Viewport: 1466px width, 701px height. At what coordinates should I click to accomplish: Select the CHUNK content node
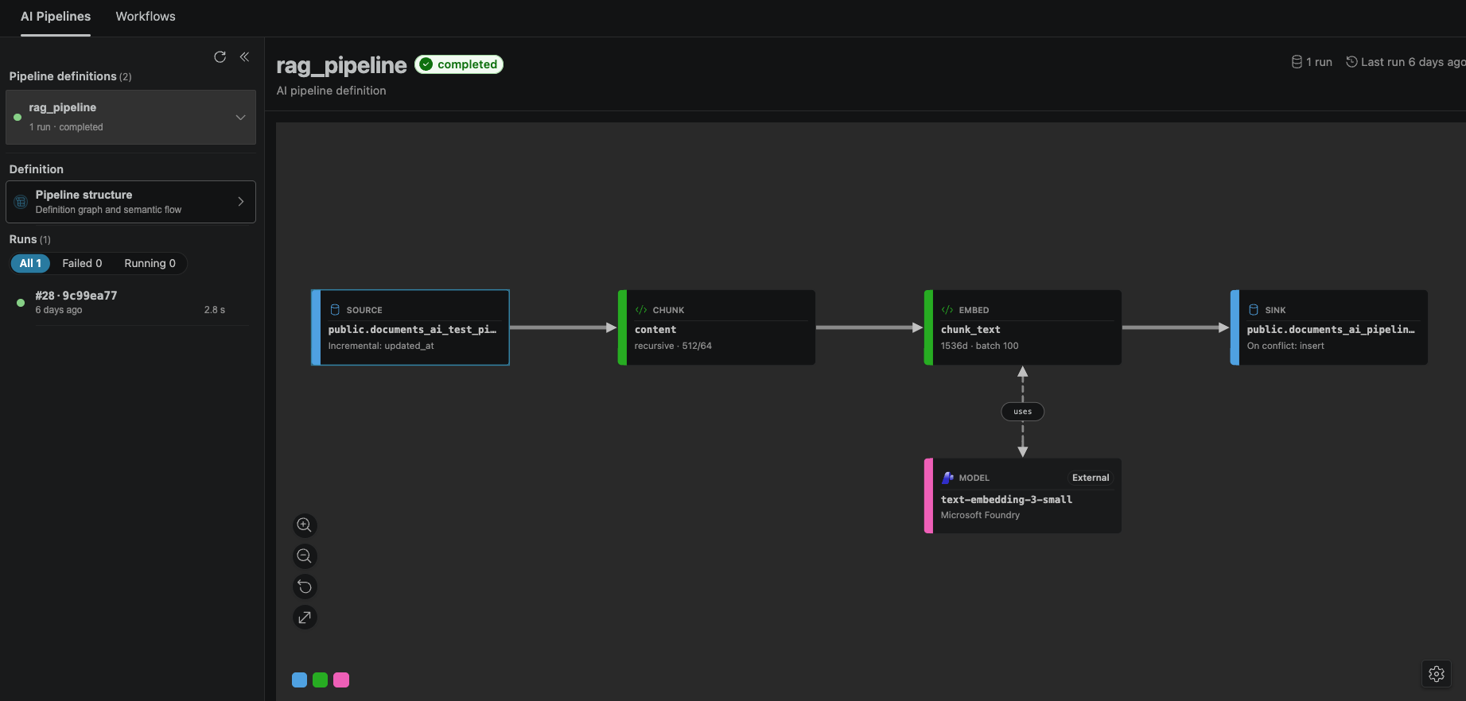[717, 327]
